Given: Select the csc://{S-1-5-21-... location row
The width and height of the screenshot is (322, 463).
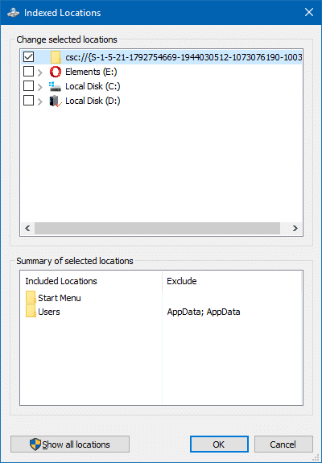Looking at the screenshot, I should pyautogui.click(x=162, y=57).
